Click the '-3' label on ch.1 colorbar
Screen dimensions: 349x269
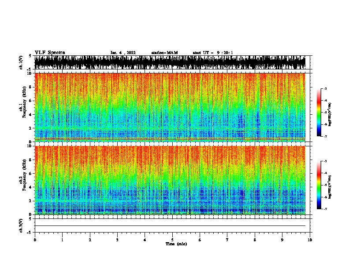tap(325, 88)
